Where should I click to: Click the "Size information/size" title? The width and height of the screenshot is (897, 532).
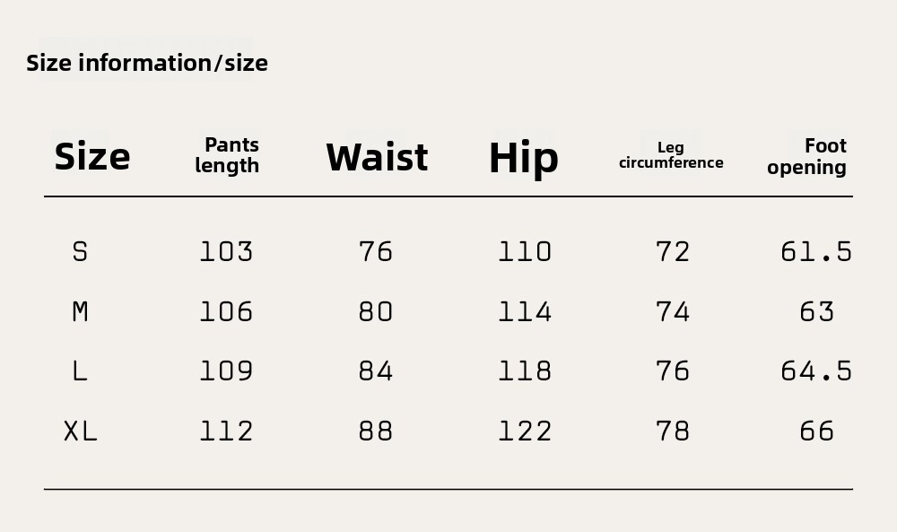147,63
